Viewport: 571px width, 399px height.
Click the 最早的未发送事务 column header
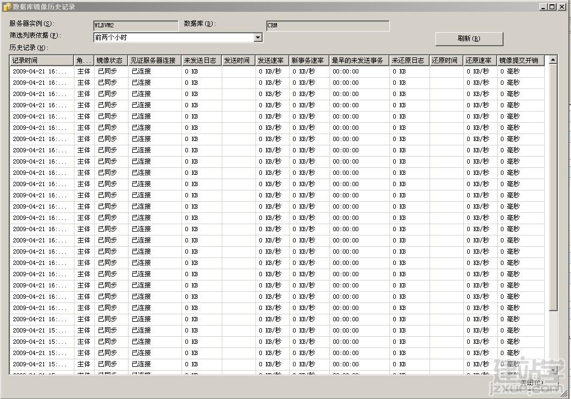[x=358, y=60]
